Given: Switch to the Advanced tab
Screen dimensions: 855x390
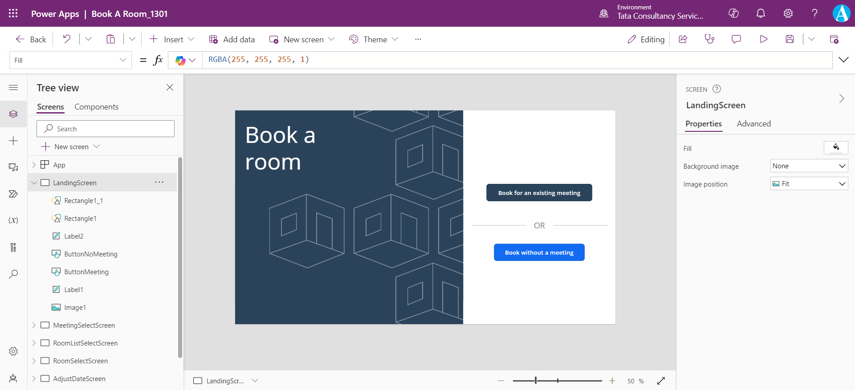Looking at the screenshot, I should (753, 124).
